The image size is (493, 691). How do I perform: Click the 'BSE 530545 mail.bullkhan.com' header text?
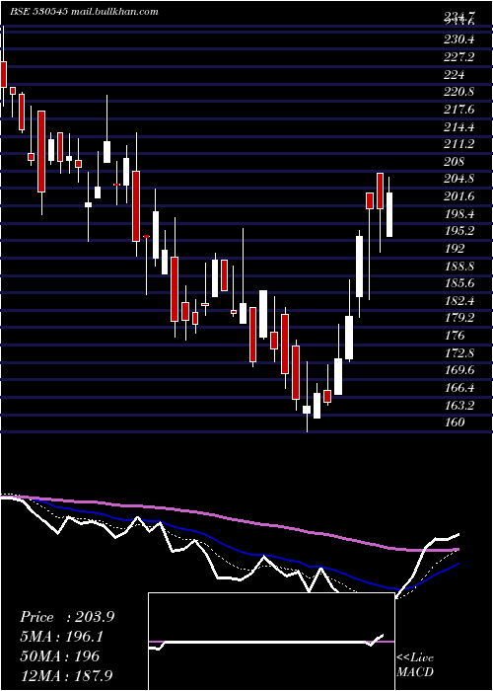(84, 12)
